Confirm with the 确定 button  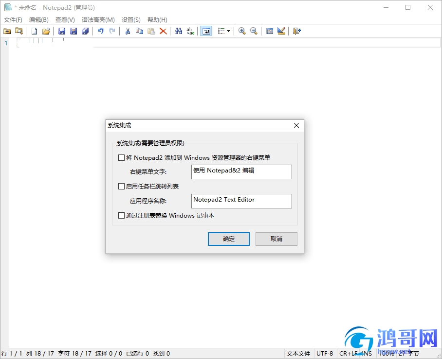[229, 239]
